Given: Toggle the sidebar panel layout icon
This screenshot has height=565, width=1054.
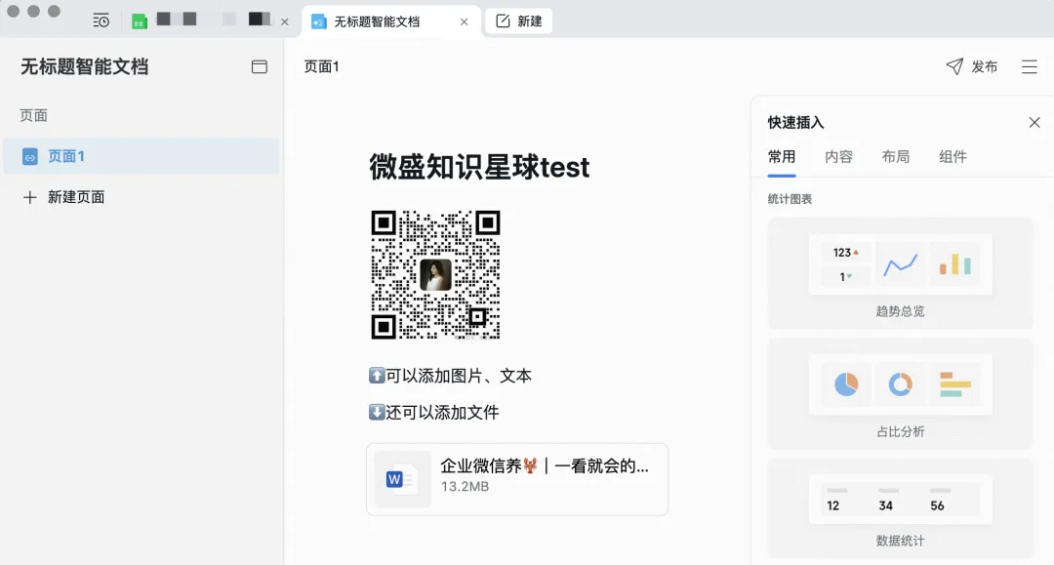Looking at the screenshot, I should pos(260,66).
